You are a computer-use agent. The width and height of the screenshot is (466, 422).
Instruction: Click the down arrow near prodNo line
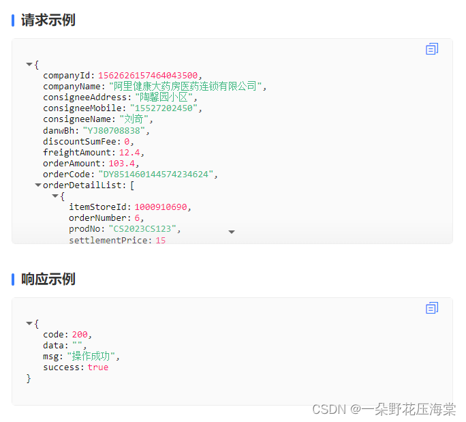(x=232, y=232)
